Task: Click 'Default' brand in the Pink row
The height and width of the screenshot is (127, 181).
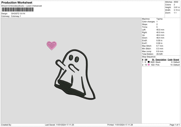Action: pyautogui.click(x=176, y=65)
